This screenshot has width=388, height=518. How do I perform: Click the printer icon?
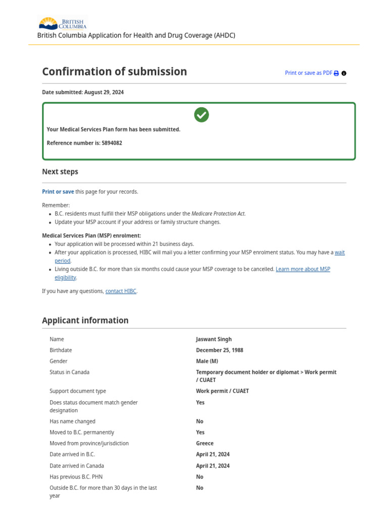[x=336, y=73]
